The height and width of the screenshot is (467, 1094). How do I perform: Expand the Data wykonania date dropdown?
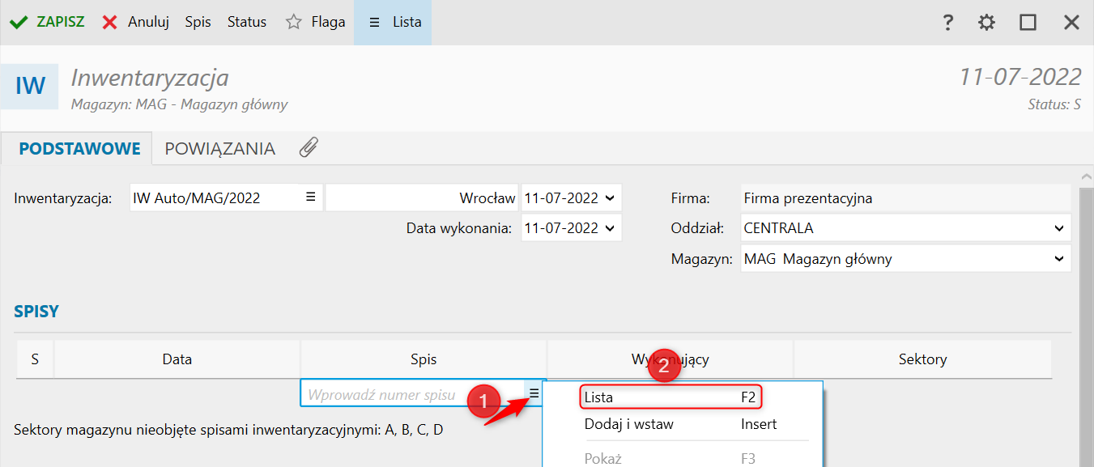pos(610,228)
